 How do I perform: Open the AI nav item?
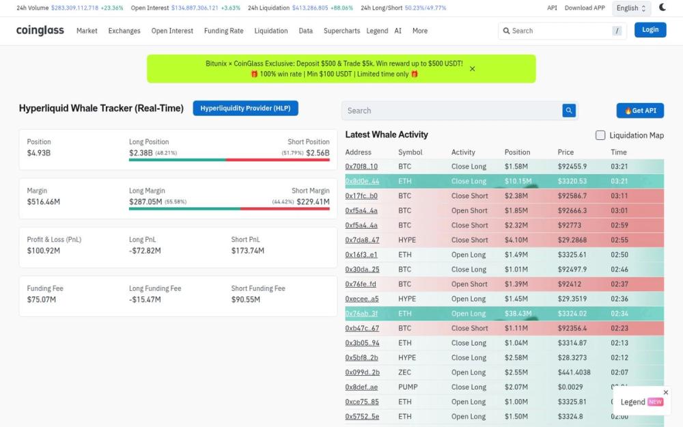398,31
